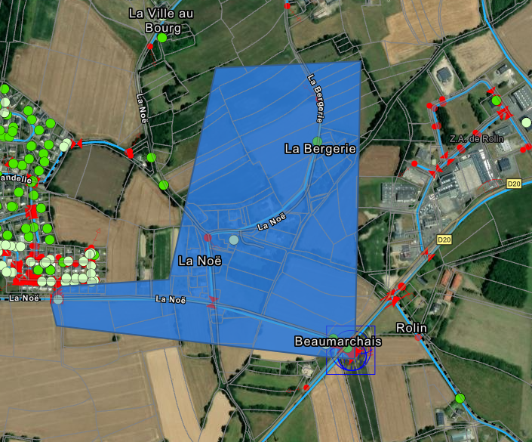This screenshot has height=442, width=532.
Task: Click the lower D20 road shield
Action: tap(444, 240)
